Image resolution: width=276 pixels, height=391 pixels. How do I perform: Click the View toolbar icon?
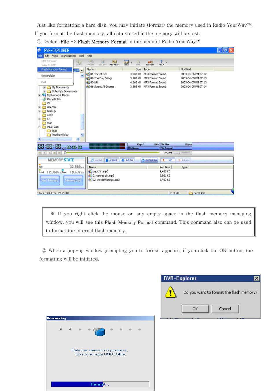click(126, 63)
